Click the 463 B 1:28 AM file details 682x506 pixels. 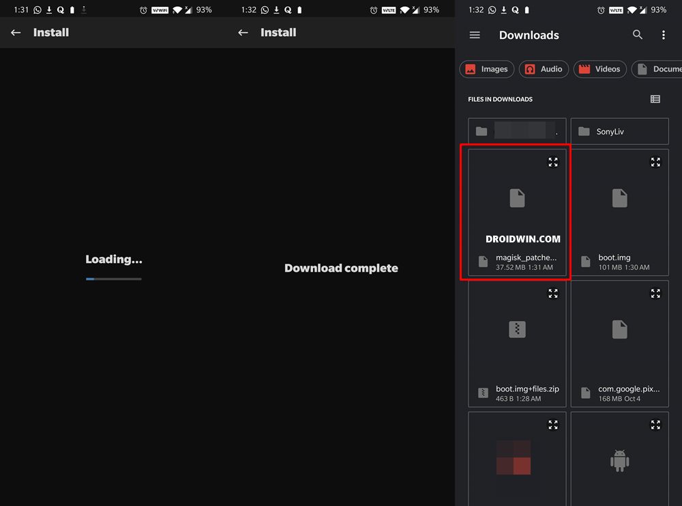pos(518,399)
